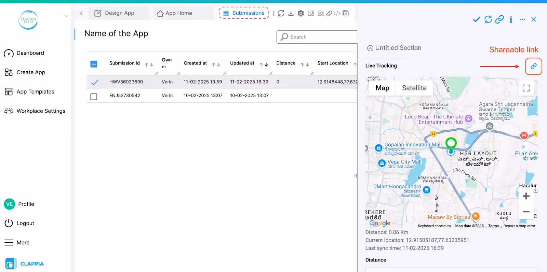Check the ENJ52730542 row checkbox
The width and height of the screenshot is (547, 272).
94,97
